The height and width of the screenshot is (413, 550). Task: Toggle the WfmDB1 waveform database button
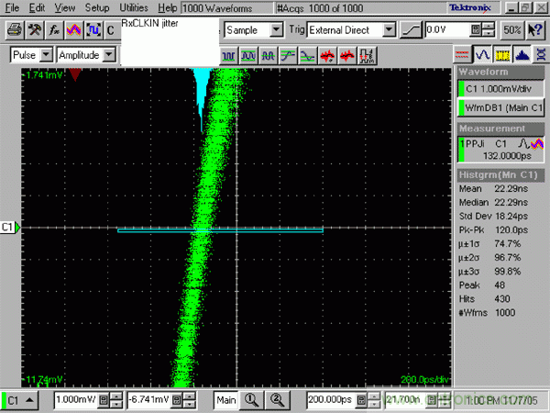502,107
